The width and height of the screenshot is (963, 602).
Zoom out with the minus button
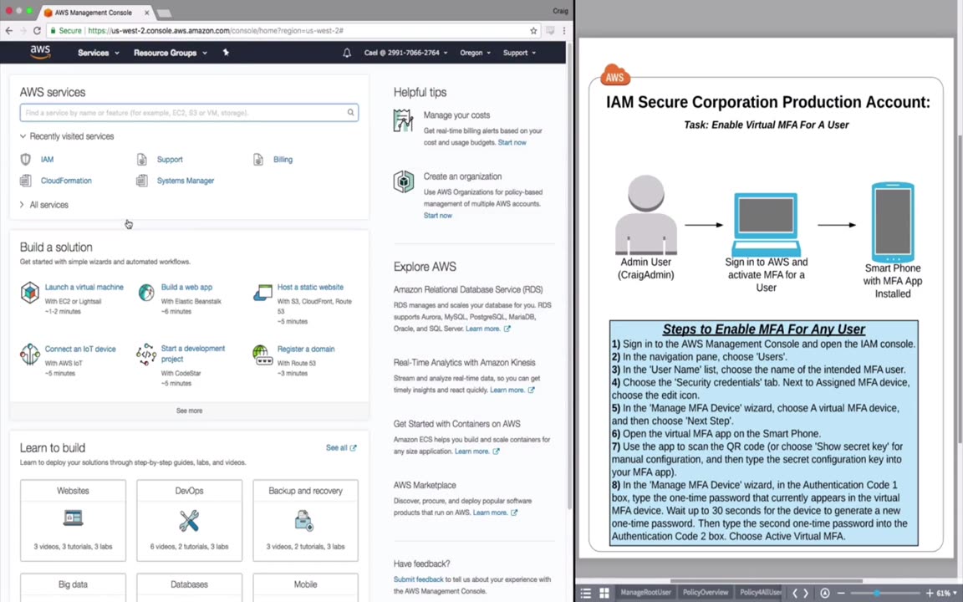click(842, 593)
